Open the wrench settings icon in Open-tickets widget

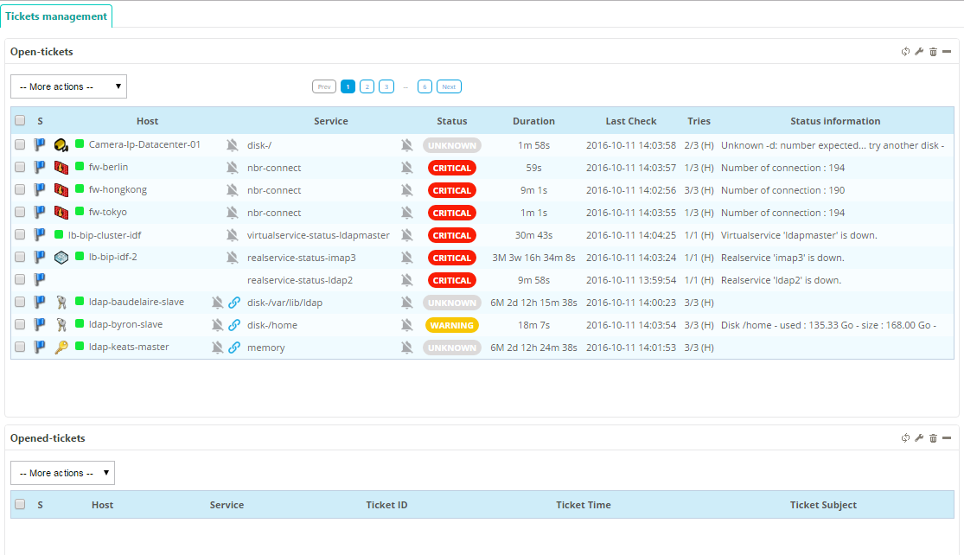coord(919,52)
